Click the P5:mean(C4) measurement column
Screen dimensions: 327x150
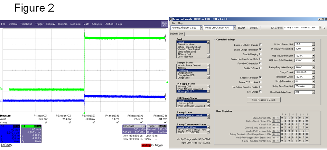135,119
